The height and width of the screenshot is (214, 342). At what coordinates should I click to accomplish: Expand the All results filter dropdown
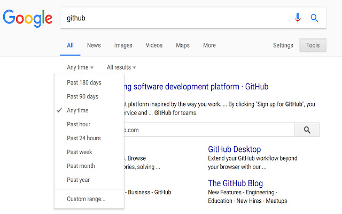click(x=121, y=67)
